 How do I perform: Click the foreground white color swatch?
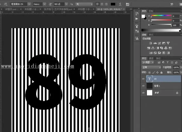point(143,16)
